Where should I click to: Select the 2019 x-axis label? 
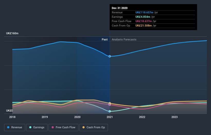pyautogui.click(x=45, y=117)
